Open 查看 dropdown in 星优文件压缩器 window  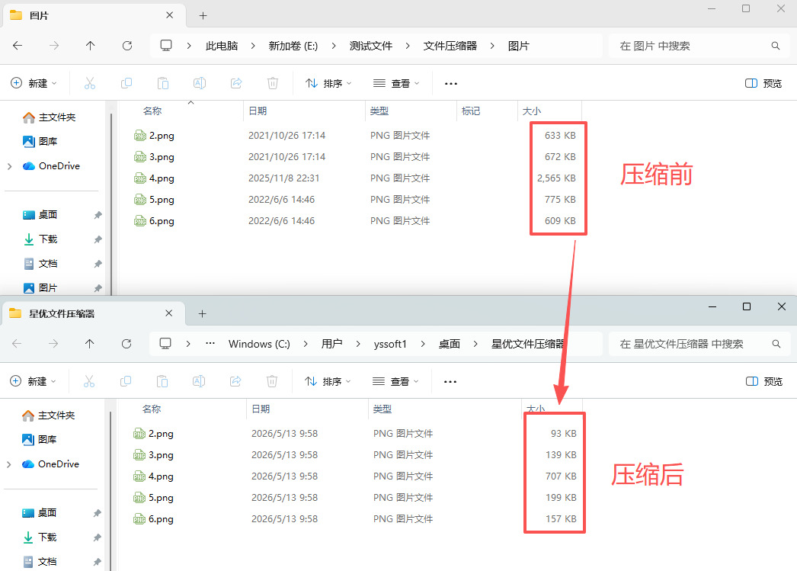396,381
